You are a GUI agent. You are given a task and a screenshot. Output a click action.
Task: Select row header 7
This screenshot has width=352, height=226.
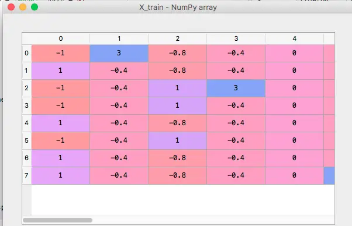click(x=27, y=175)
